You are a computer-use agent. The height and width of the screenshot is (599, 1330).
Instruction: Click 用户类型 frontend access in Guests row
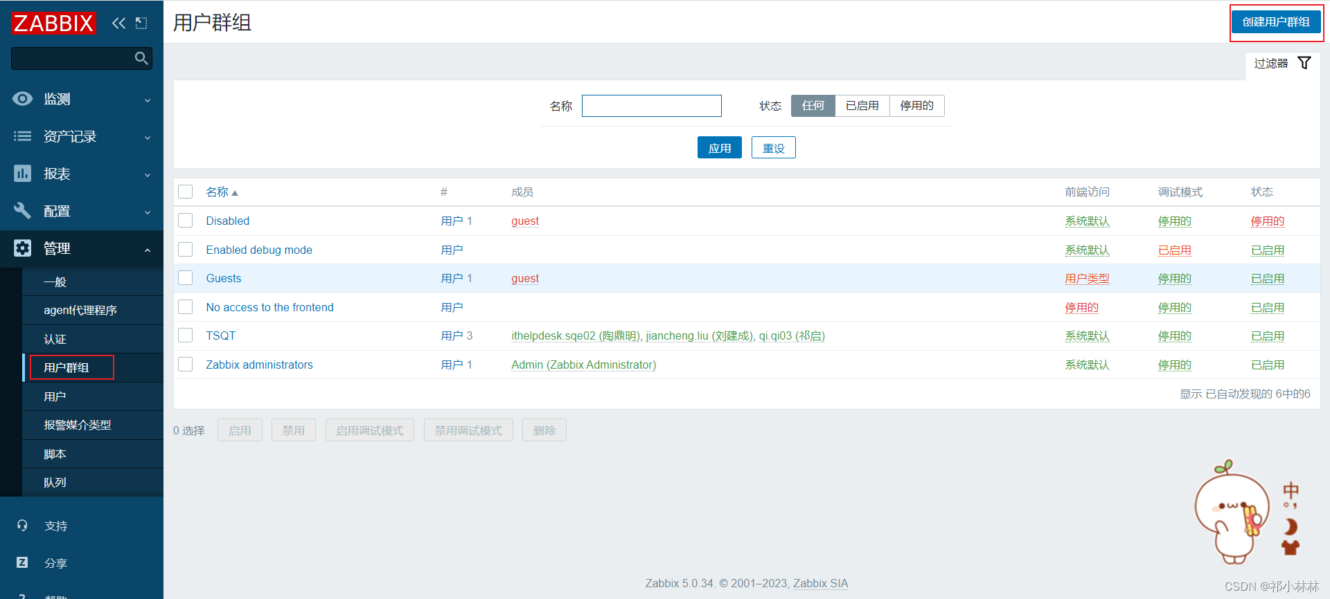click(x=1088, y=278)
